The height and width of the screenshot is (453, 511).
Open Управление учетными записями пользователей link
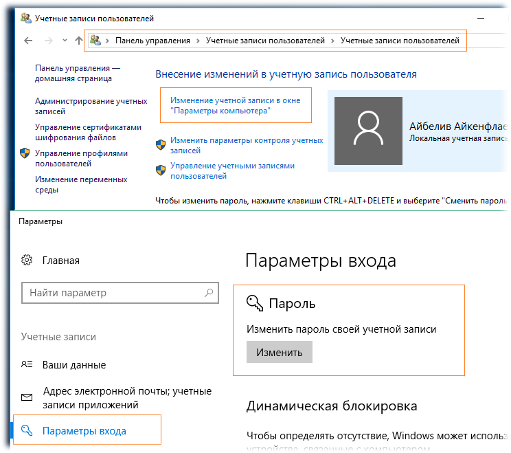point(232,171)
